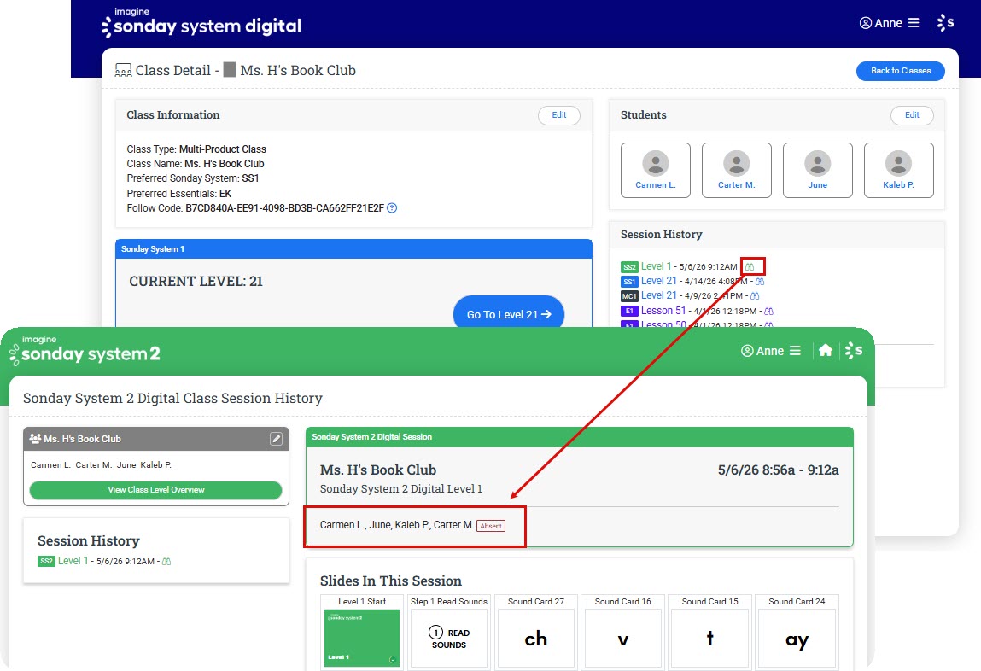Click hamburger menu icon in green header
Viewport: 981px width, 671px height.
[795, 351]
